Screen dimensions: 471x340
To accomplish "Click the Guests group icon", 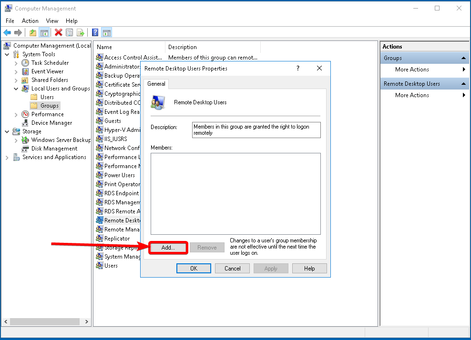I will (100, 120).
